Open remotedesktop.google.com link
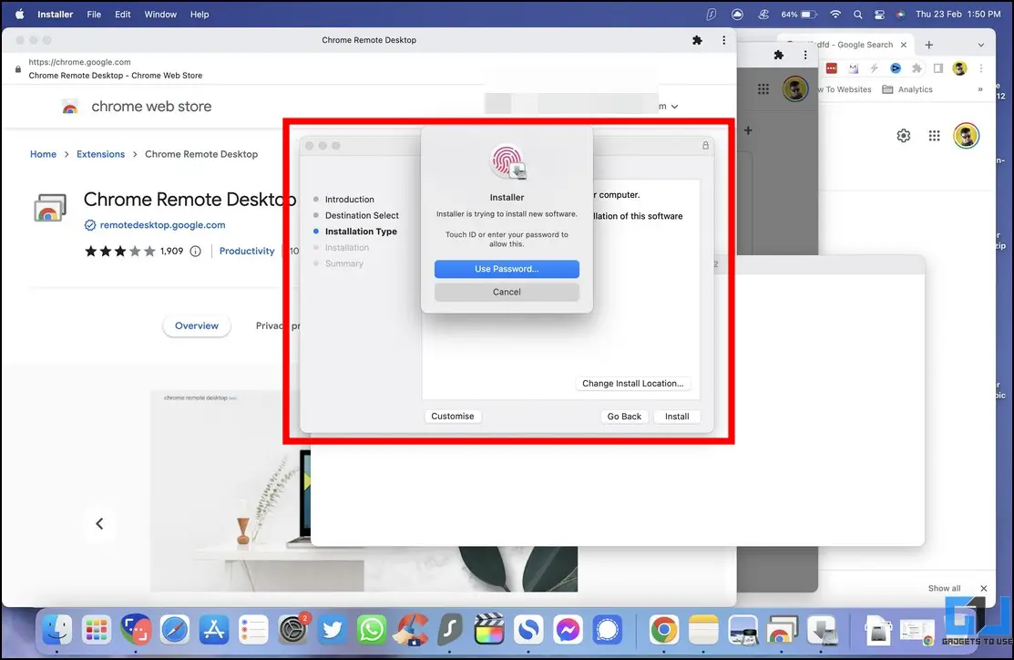 162,225
